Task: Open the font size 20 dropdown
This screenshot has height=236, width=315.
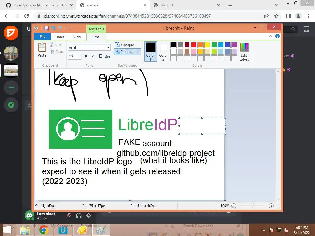Action: click(x=79, y=56)
